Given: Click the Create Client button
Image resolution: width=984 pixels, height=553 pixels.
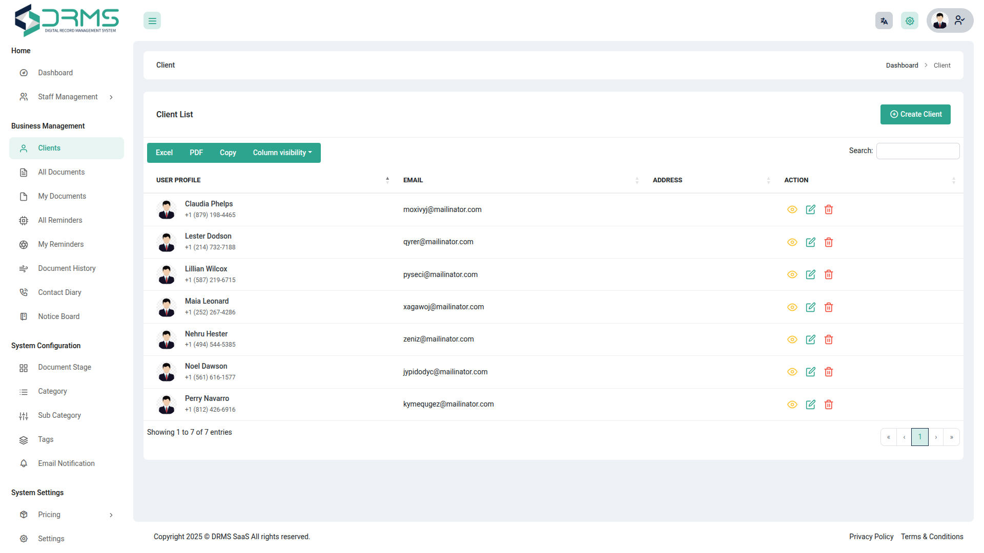Looking at the screenshot, I should pyautogui.click(x=915, y=114).
